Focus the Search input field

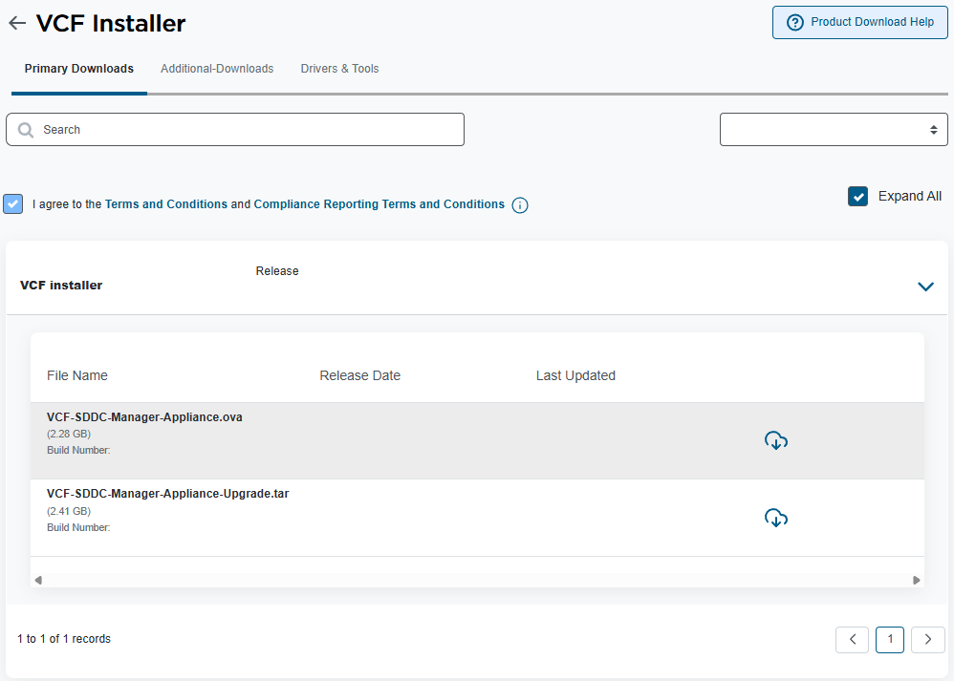click(x=235, y=130)
